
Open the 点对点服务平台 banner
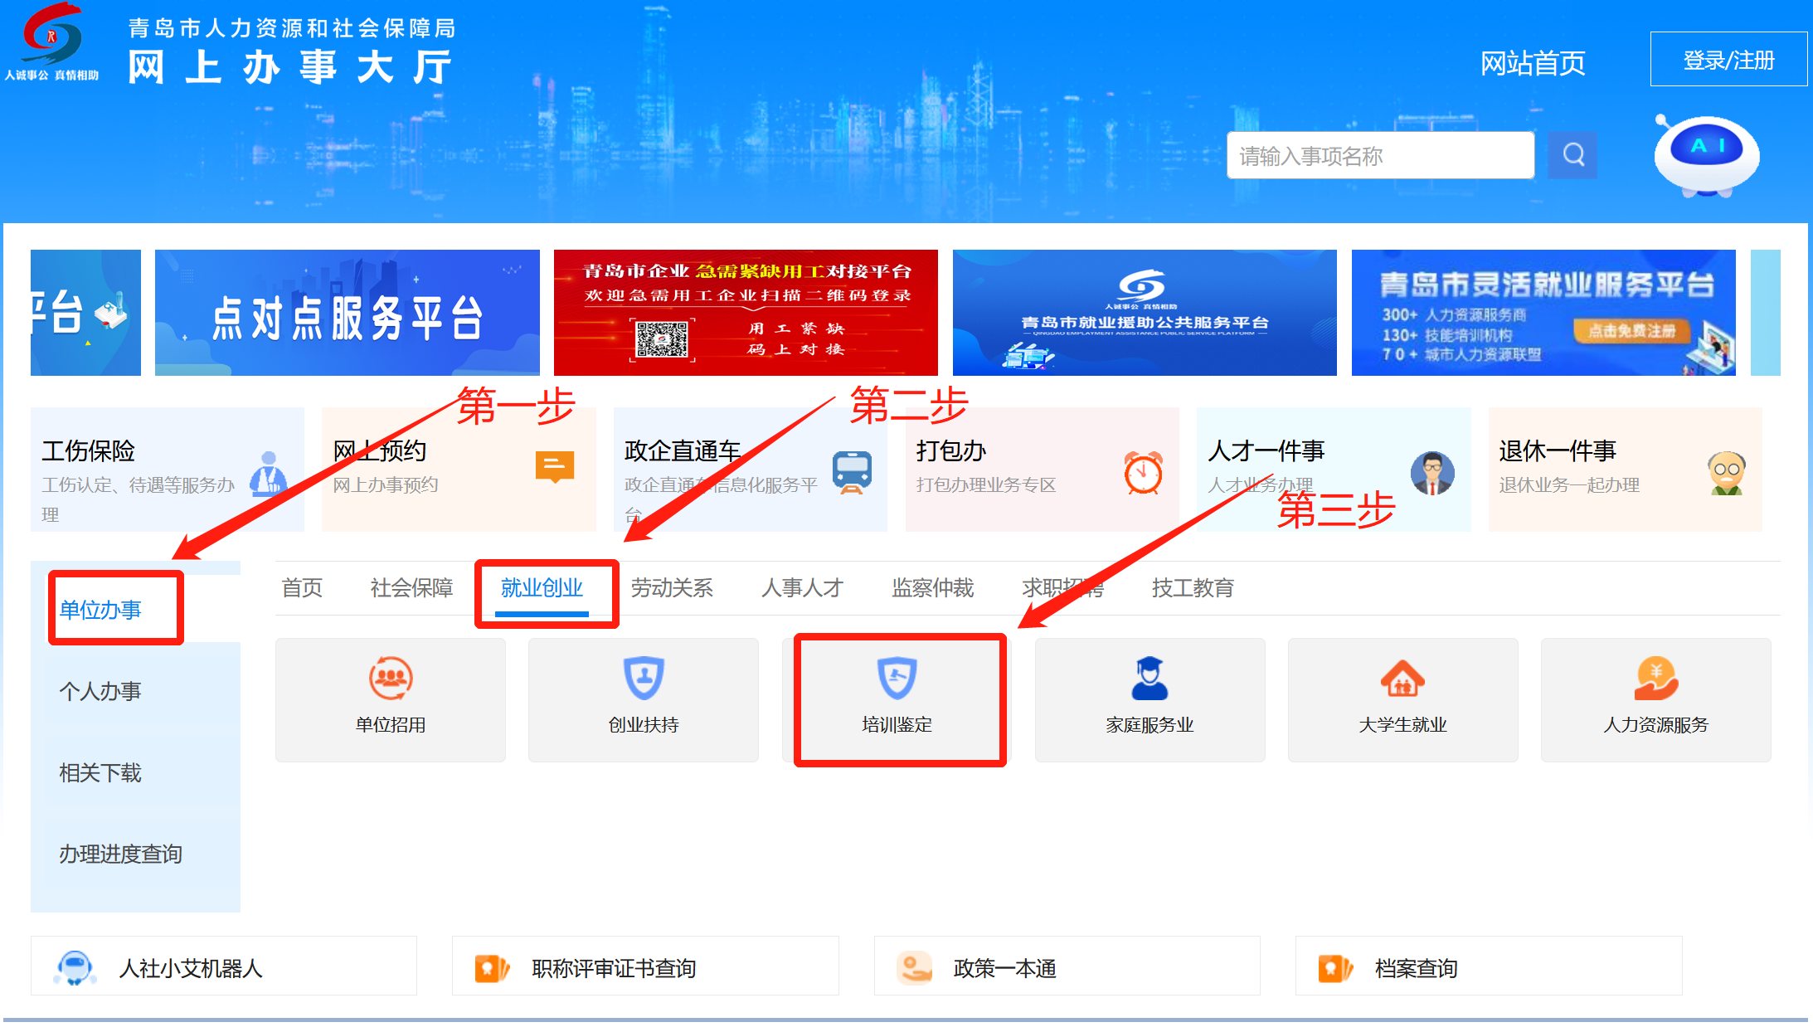pyautogui.click(x=347, y=313)
